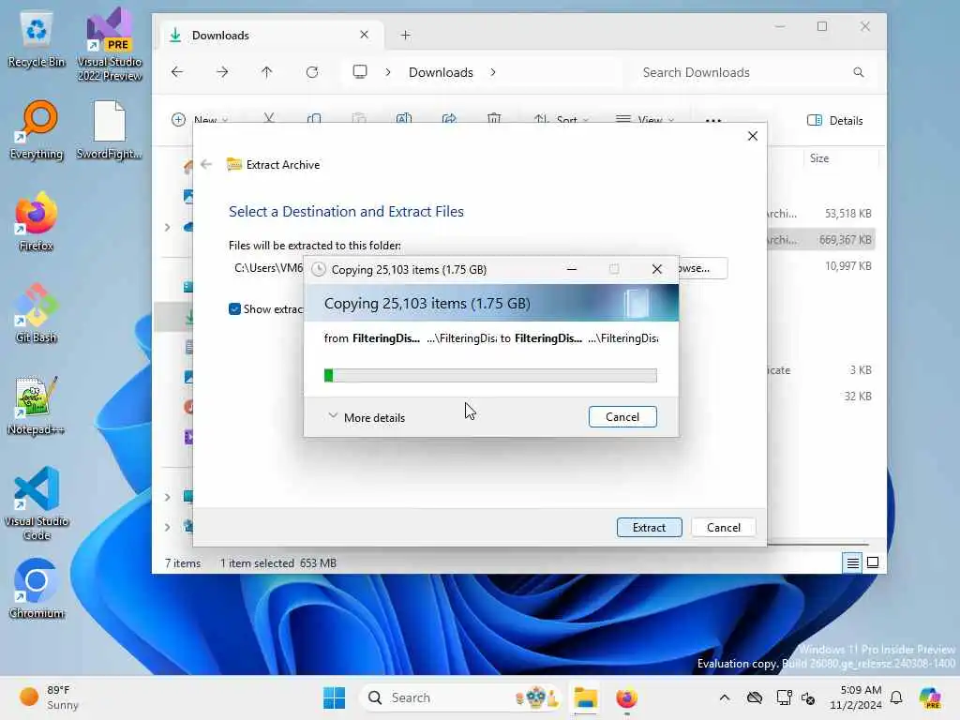Toggle the Details pane button
Viewport: 960px width, 720px height.
[x=834, y=121]
